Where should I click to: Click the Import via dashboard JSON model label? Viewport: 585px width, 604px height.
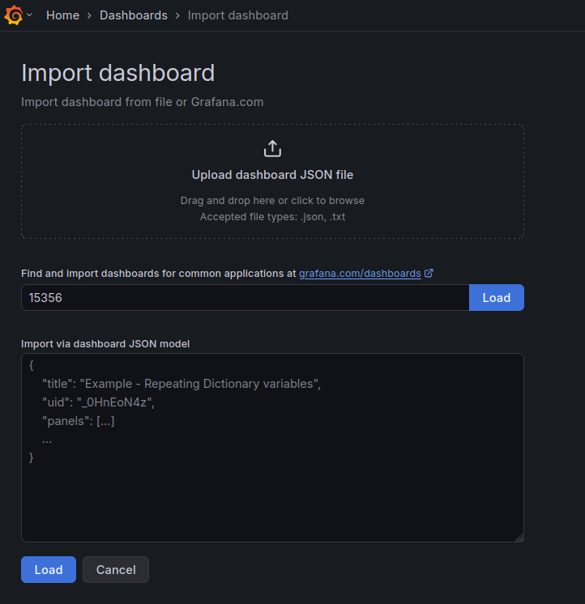[105, 343]
